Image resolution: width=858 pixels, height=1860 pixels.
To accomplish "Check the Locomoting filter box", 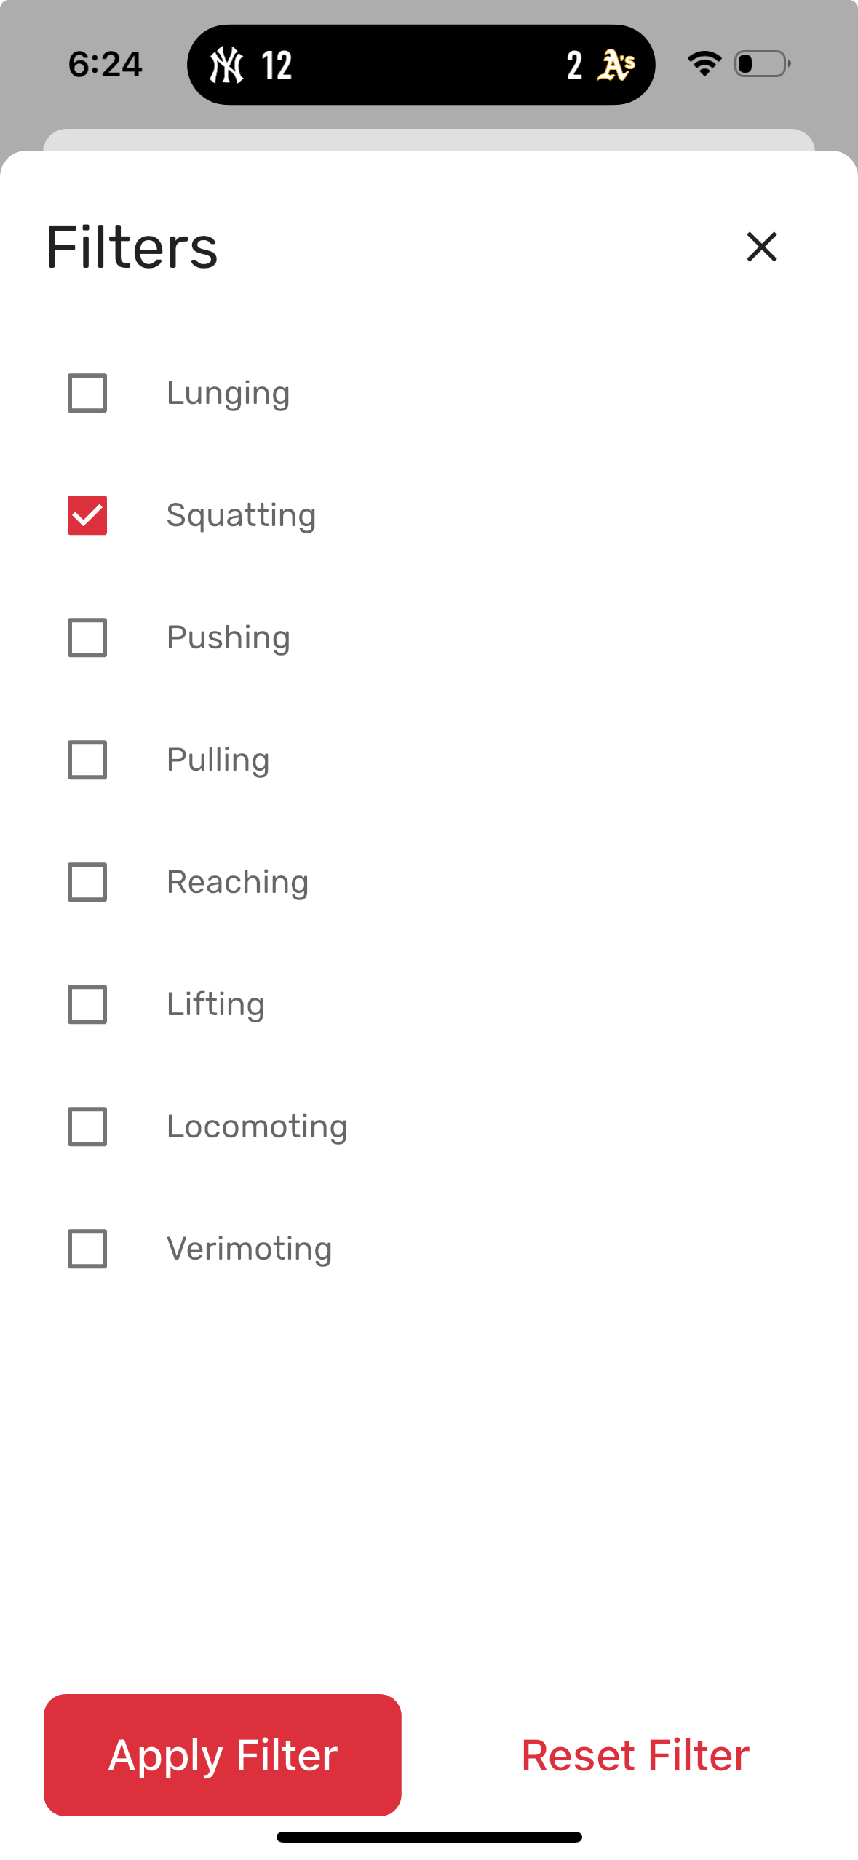I will click(x=87, y=1126).
